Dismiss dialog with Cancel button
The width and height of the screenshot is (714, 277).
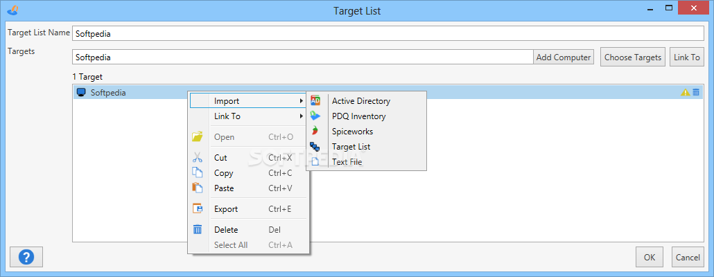click(688, 257)
